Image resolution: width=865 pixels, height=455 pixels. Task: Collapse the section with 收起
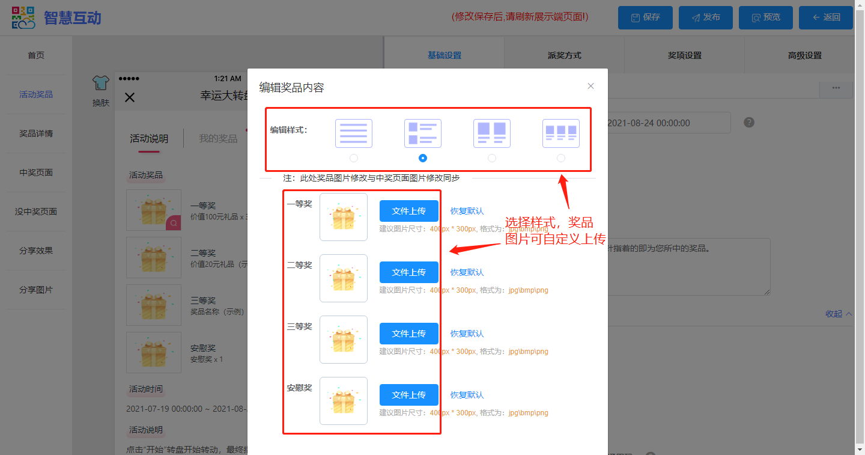[x=839, y=314]
